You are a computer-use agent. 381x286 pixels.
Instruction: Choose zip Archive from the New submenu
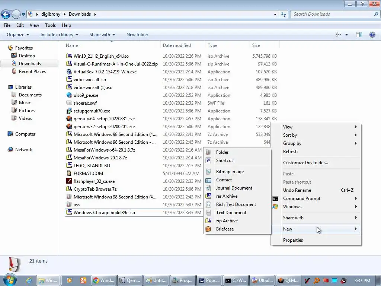(237, 221)
